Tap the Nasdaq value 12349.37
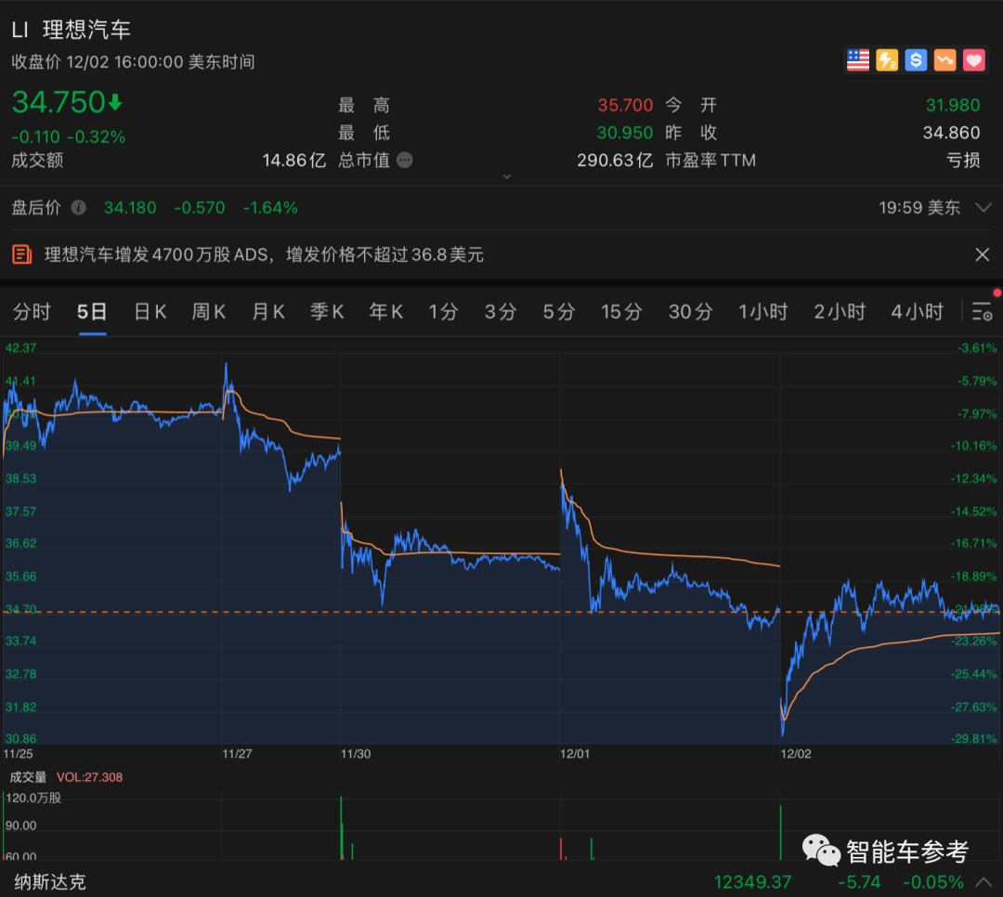The height and width of the screenshot is (897, 1003). click(x=752, y=882)
